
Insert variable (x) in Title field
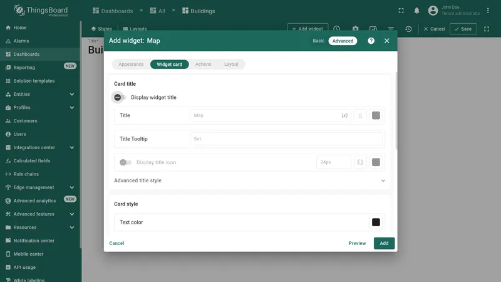[x=344, y=115]
